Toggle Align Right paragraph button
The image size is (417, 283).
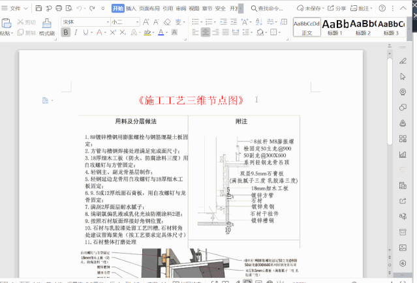coord(215,33)
